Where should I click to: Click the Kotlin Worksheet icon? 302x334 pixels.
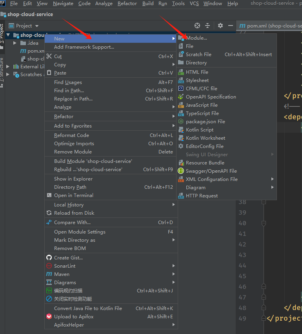coord(181,138)
